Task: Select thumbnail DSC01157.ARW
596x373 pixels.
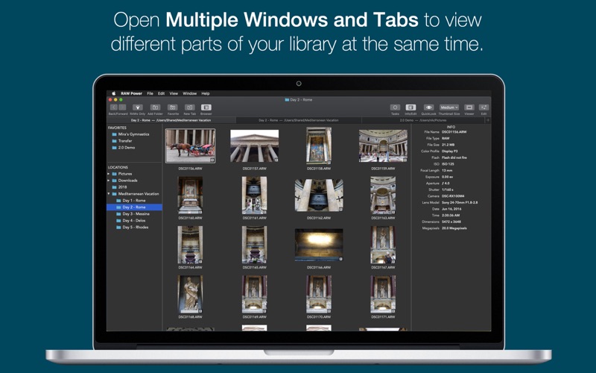Action: click(254, 146)
